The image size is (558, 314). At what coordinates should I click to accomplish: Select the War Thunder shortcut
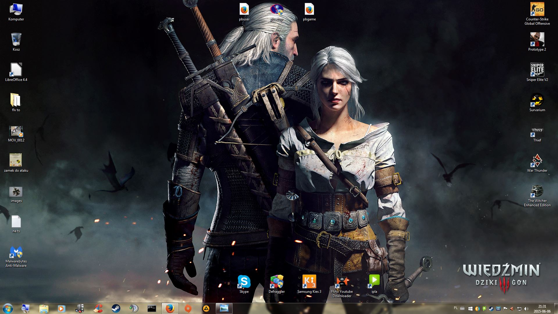tap(537, 163)
